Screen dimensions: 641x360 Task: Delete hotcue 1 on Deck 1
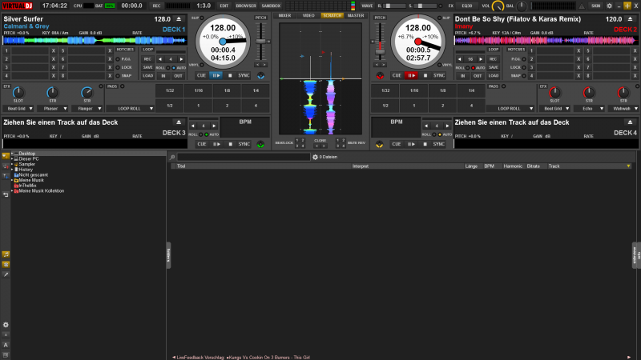53,51
